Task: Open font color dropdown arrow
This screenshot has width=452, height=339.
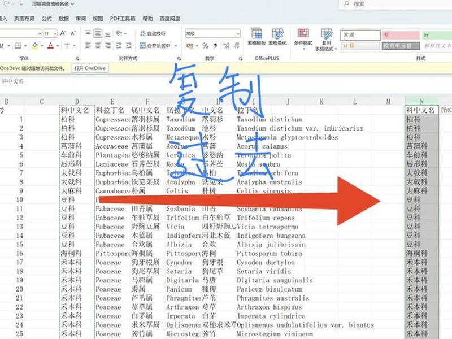Action: tap(58, 46)
